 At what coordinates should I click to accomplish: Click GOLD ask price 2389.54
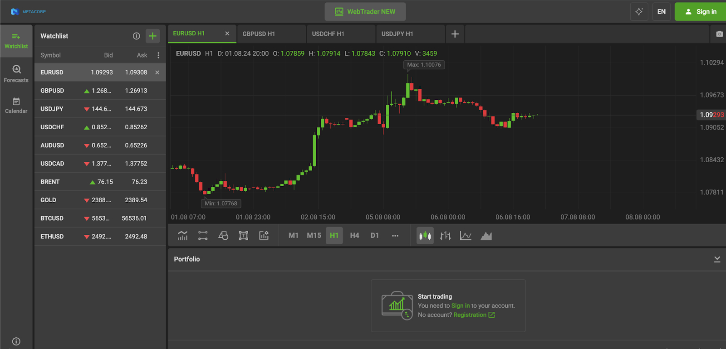coord(136,200)
